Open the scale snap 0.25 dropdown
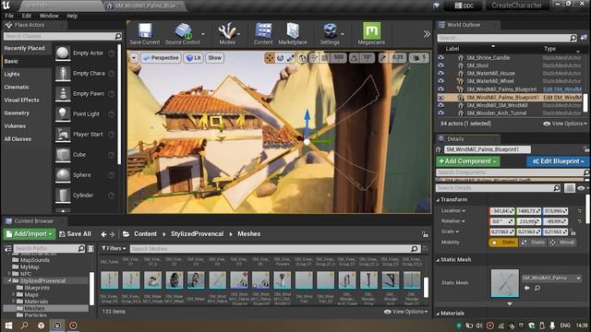 click(397, 57)
